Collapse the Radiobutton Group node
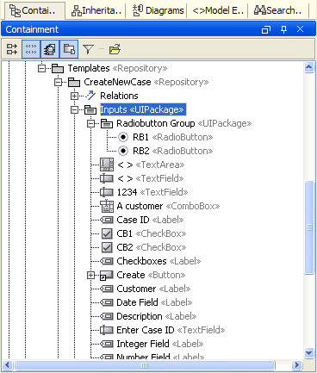 point(90,123)
